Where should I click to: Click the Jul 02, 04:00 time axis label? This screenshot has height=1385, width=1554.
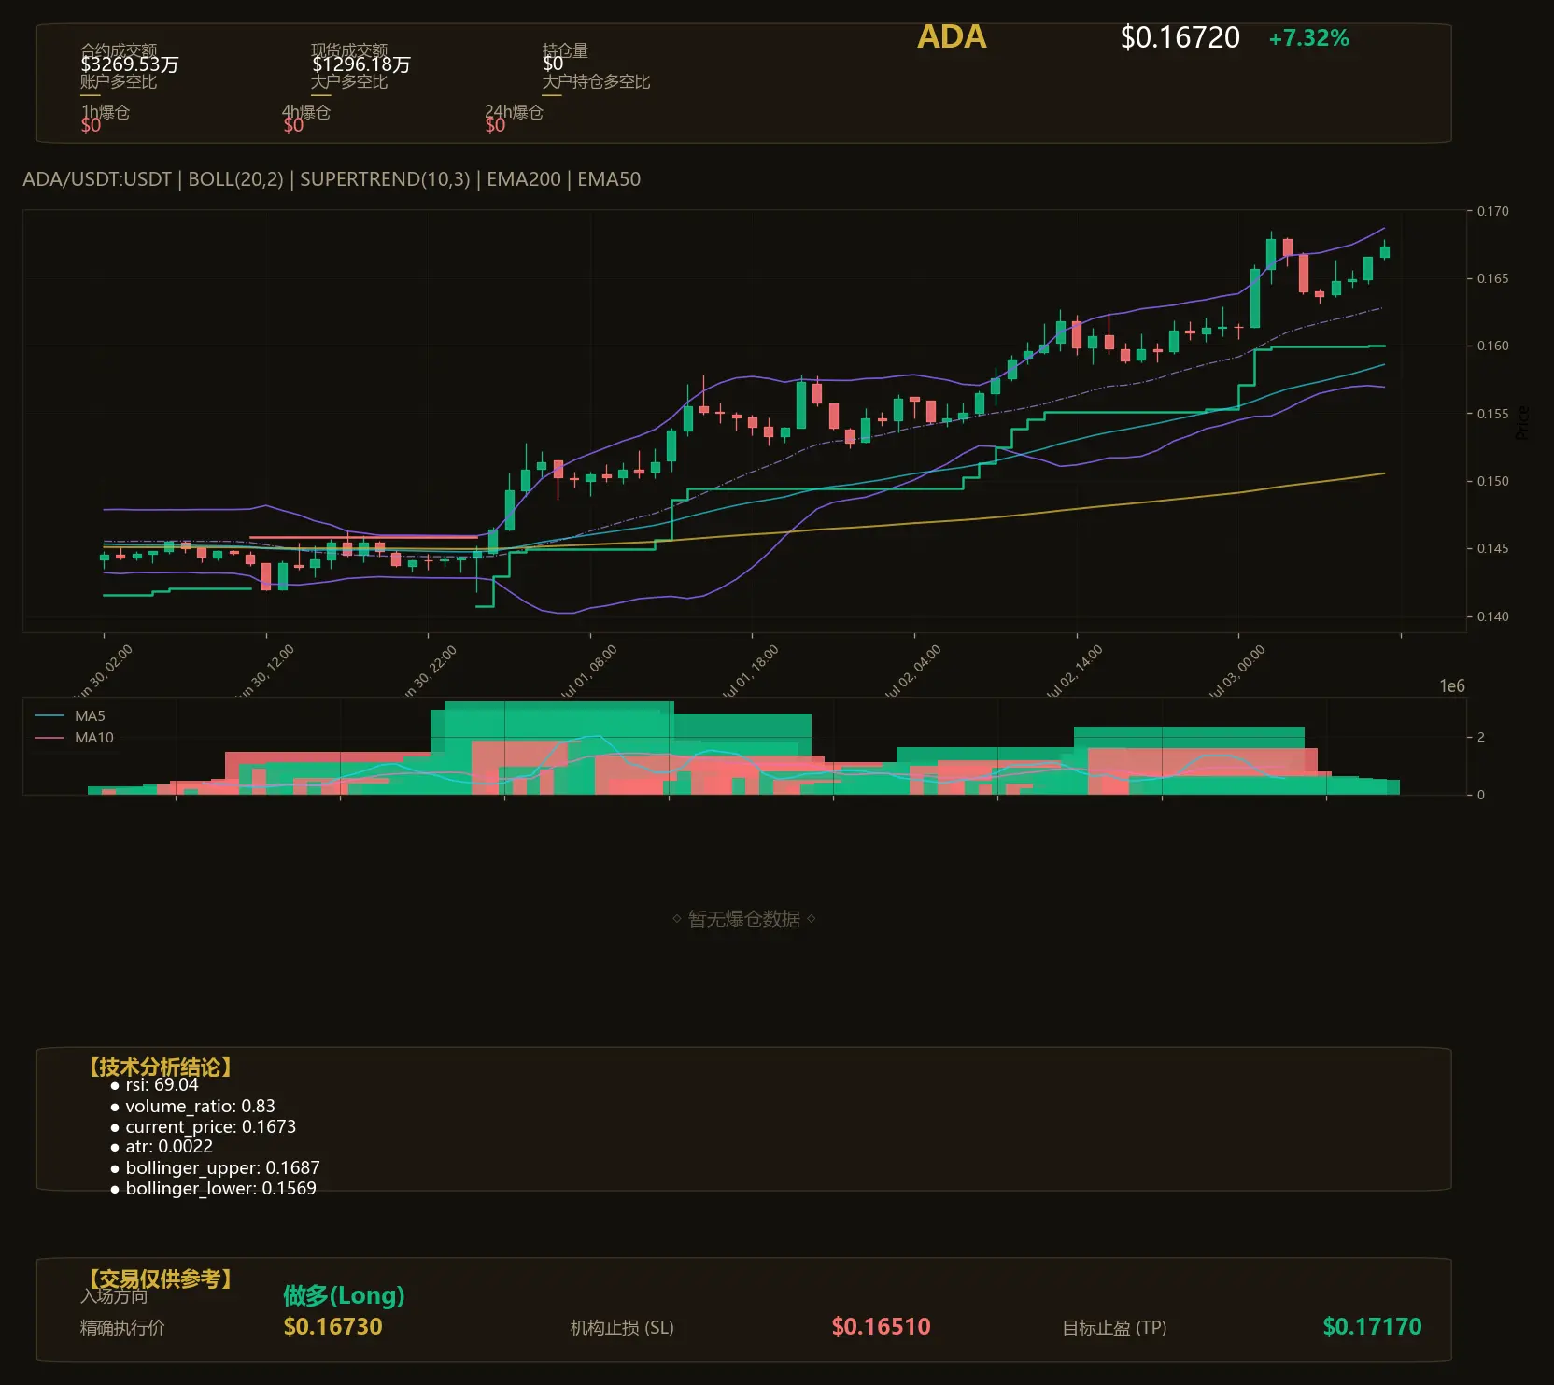click(913, 671)
